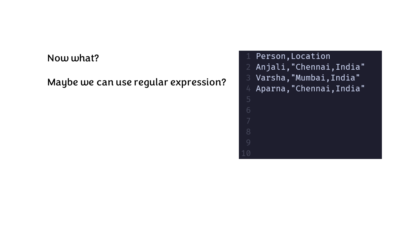Click "Chennai,India" string on line 2
Viewport: 405px width, 228px height.
(328, 67)
